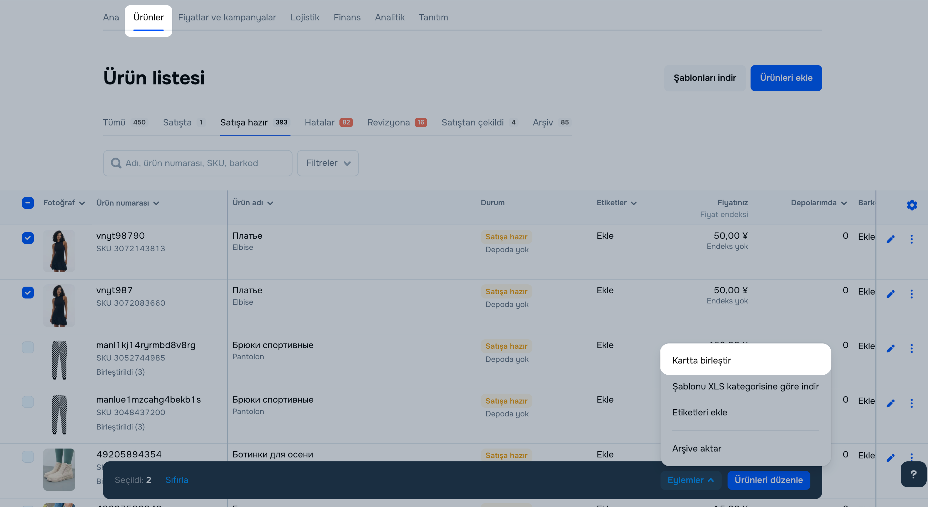Viewport: 928px width, 507px height.
Task: Uncheck the vnyt987 product checkbox
Action: [x=28, y=292]
